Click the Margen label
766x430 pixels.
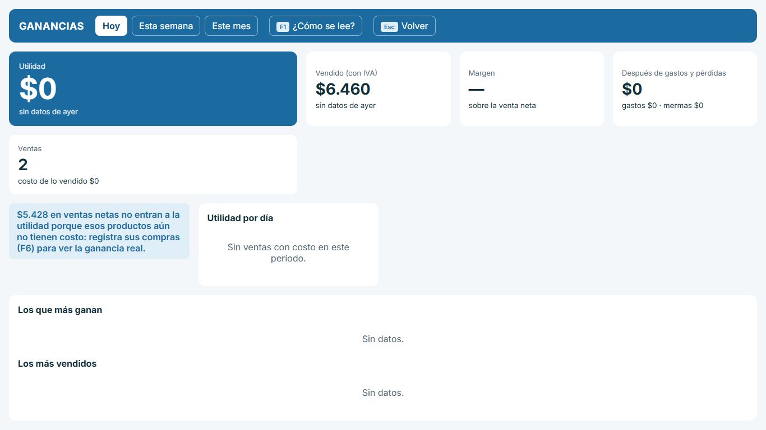click(482, 73)
